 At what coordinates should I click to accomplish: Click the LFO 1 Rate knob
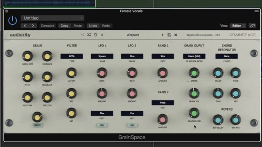(x=102, y=73)
